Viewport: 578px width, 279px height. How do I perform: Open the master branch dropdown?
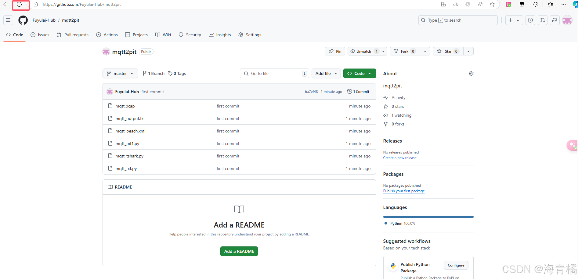[120, 73]
